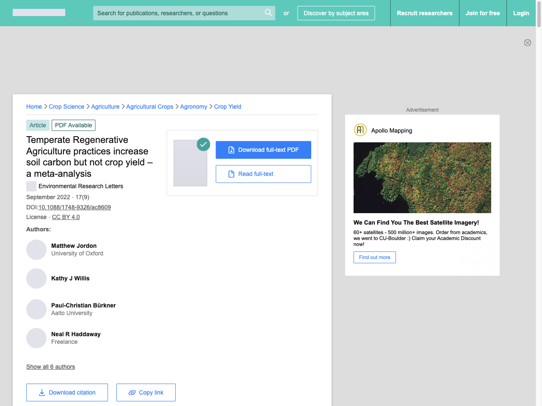The image size is (542, 406).
Task: Focus the publications search field
Action: [178, 13]
